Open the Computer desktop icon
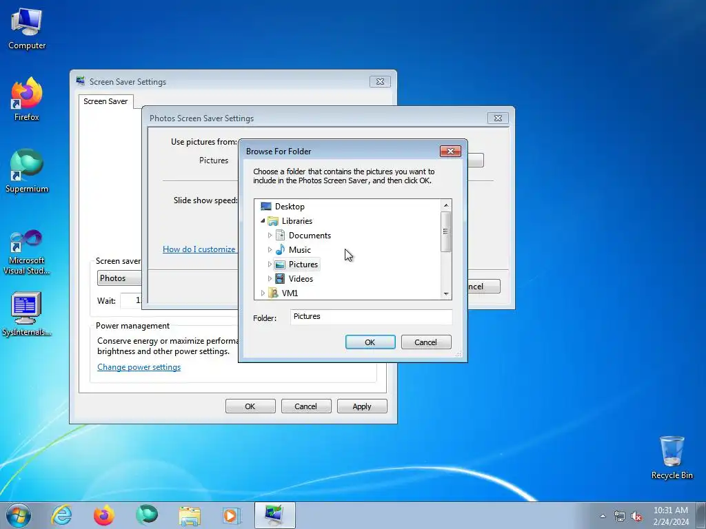Viewport: 706px width, 529px height. pyautogui.click(x=27, y=29)
